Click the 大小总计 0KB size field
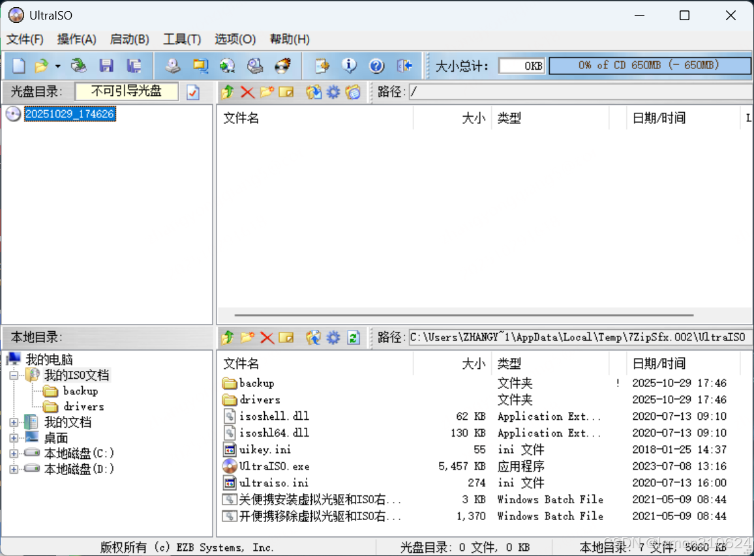Viewport: 754px width, 556px height. (522, 66)
